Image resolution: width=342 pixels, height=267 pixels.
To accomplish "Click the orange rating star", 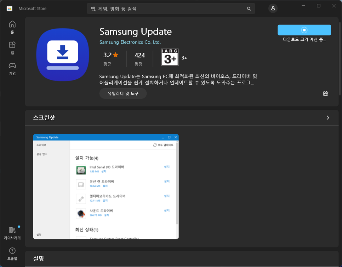I will [x=116, y=55].
